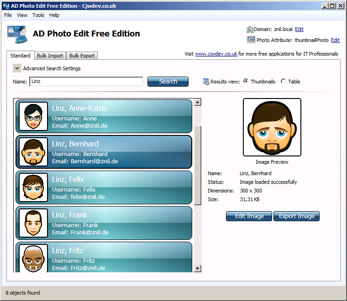Click the large Image Preview picture
The image size is (347, 301).
[272, 127]
